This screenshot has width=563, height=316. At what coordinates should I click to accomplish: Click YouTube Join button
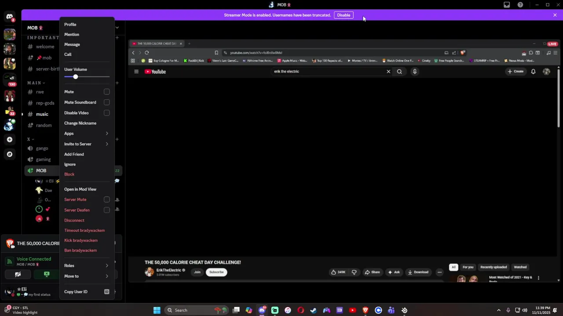(197, 272)
